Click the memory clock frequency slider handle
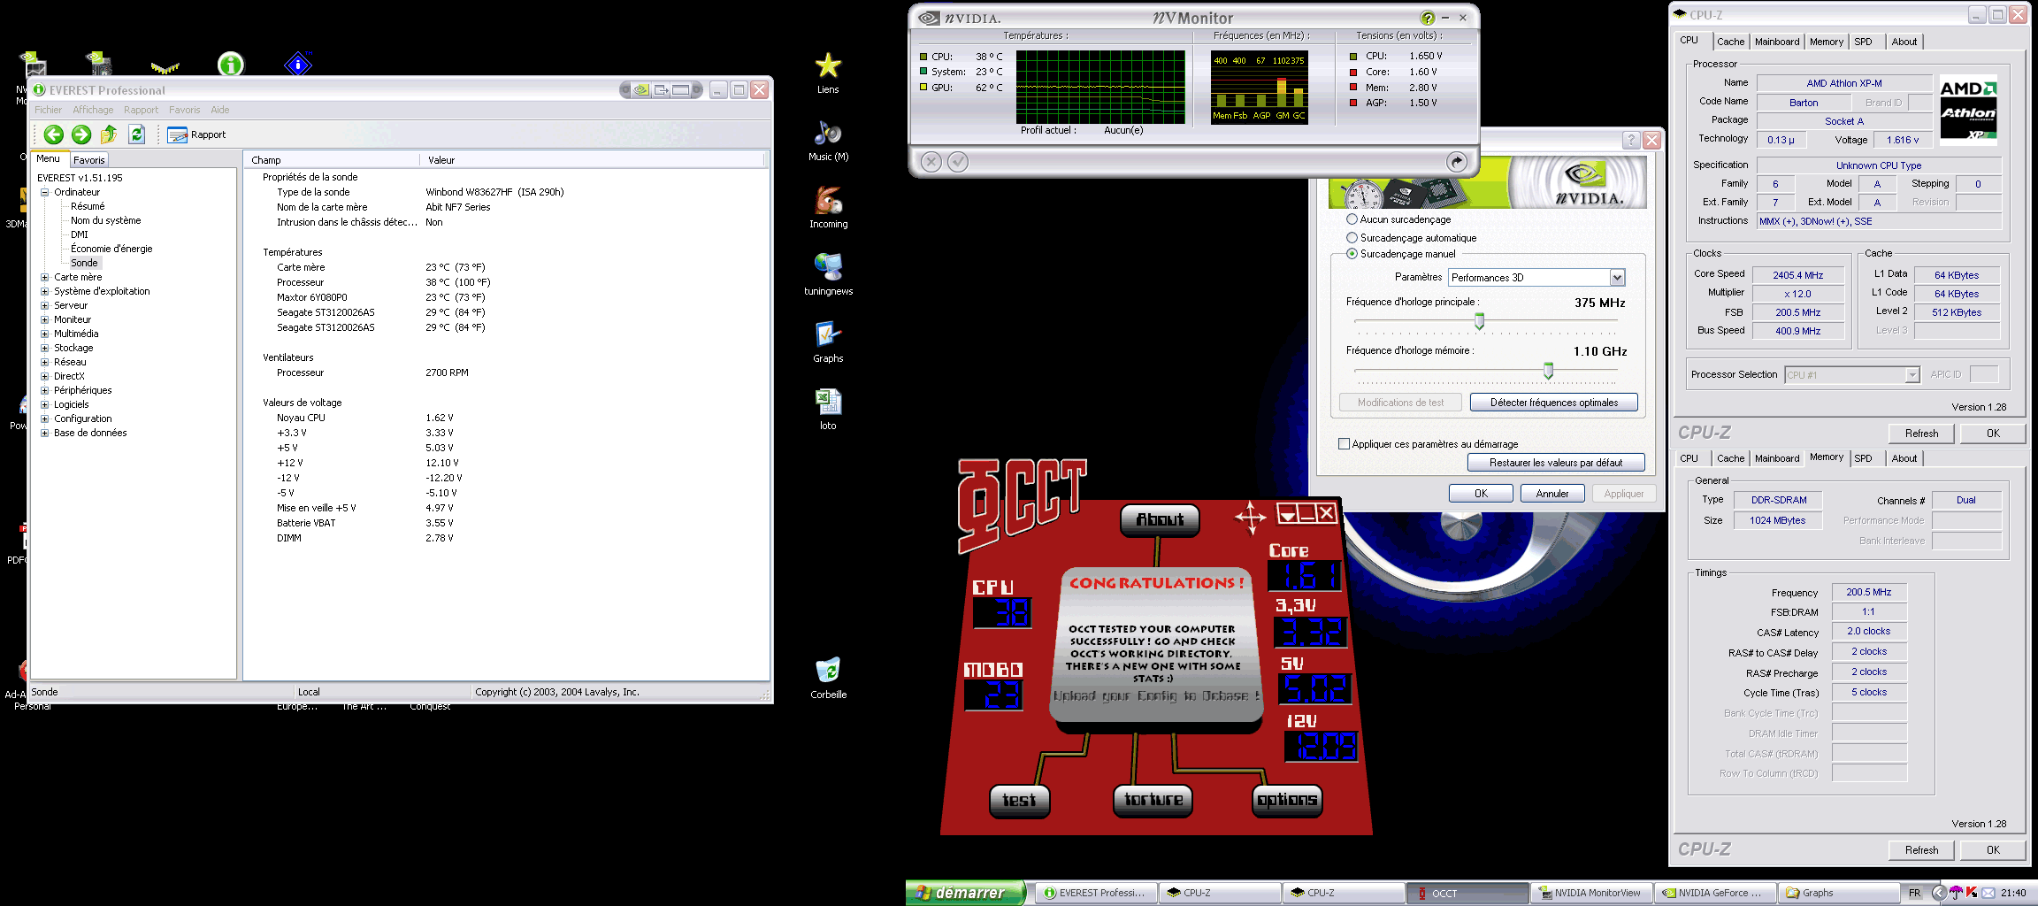The width and height of the screenshot is (2038, 906). coord(1548,371)
